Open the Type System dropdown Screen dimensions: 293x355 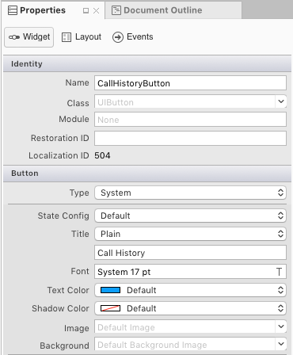click(190, 193)
